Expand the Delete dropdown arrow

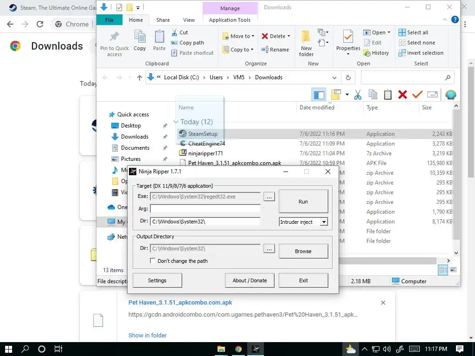pos(289,36)
